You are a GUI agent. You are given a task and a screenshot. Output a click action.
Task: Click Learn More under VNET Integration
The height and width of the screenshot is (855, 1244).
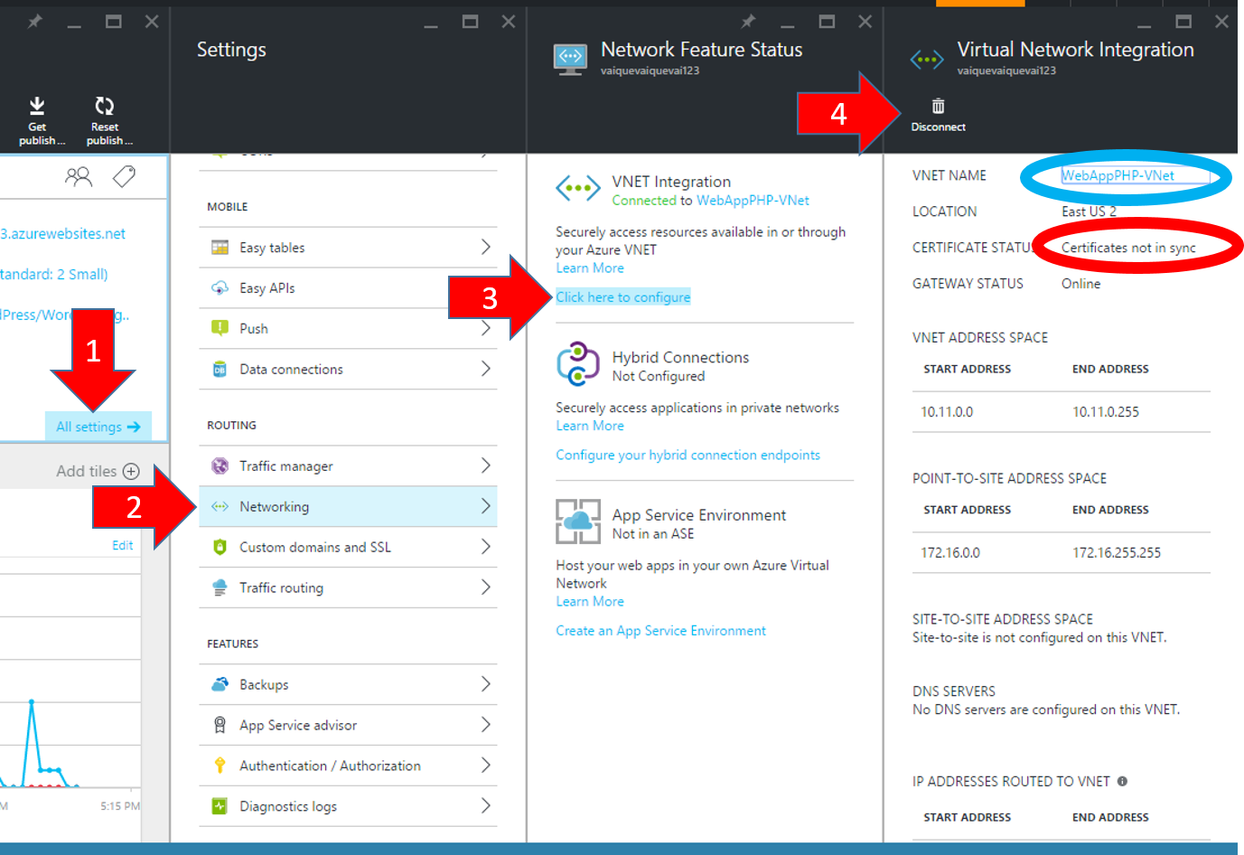point(590,268)
